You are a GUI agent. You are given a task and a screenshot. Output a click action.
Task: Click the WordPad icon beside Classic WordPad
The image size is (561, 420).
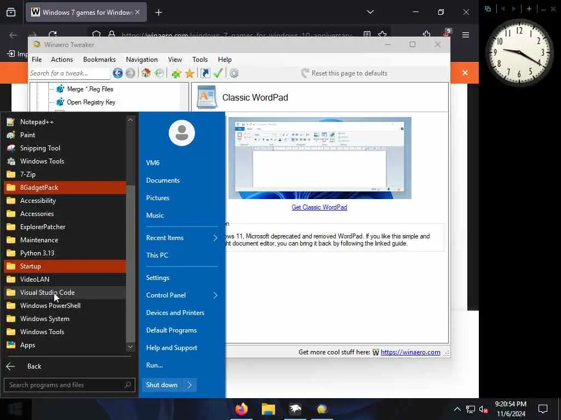[207, 97]
